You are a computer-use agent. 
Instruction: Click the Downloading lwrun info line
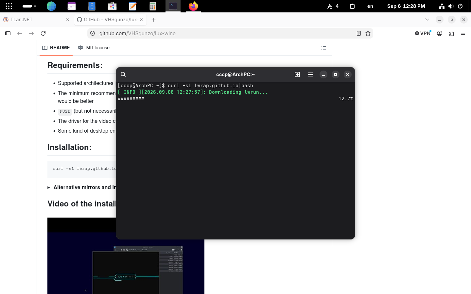pos(193,92)
